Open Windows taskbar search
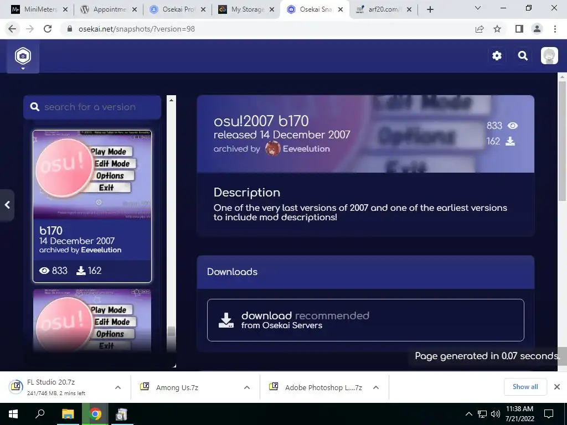Image resolution: width=567 pixels, height=425 pixels. [x=40, y=414]
